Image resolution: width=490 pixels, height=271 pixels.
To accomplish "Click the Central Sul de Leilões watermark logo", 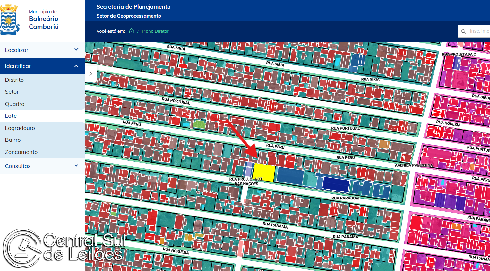I will [64, 248].
